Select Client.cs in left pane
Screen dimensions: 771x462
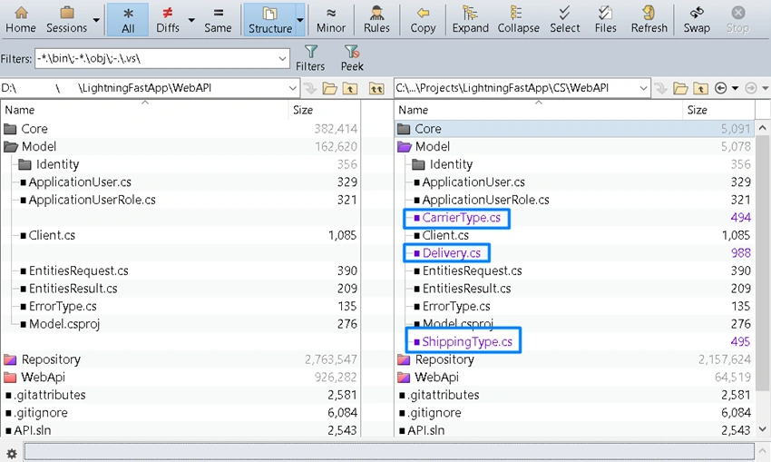[x=181, y=235]
